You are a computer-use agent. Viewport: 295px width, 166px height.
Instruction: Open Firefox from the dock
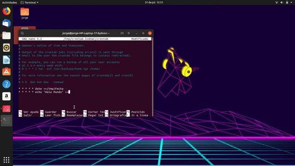pyautogui.click(x=6, y=11)
